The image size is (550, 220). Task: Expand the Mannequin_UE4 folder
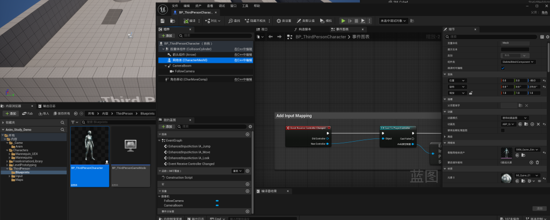click(x=11, y=153)
